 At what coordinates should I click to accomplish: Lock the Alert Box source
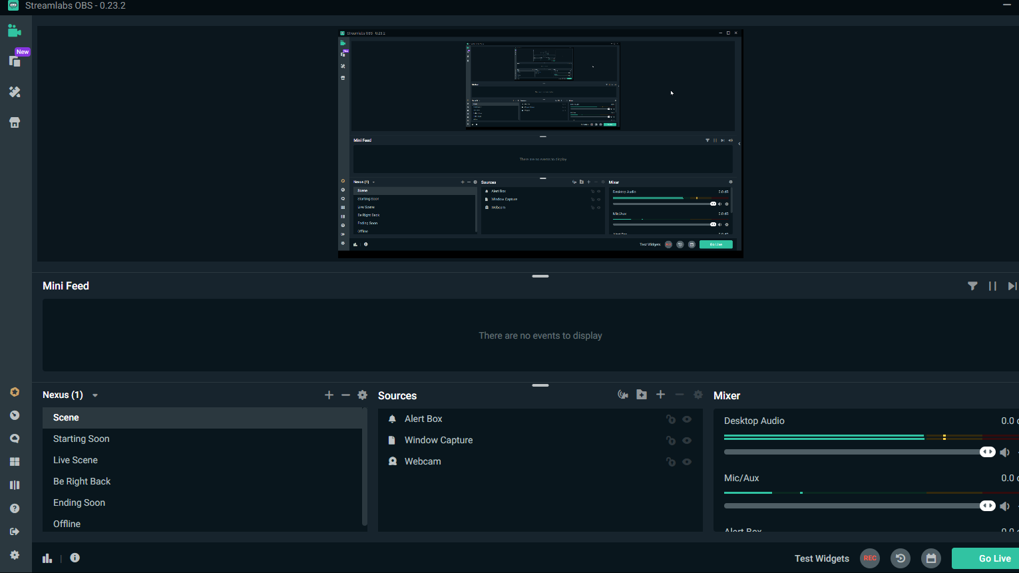pyautogui.click(x=671, y=419)
